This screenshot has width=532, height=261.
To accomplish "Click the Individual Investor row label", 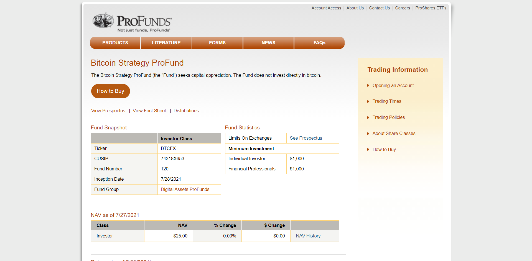I will 247,159.
